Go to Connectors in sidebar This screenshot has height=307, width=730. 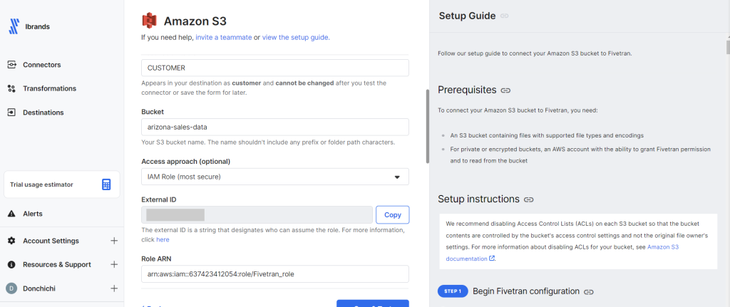pyautogui.click(x=41, y=65)
